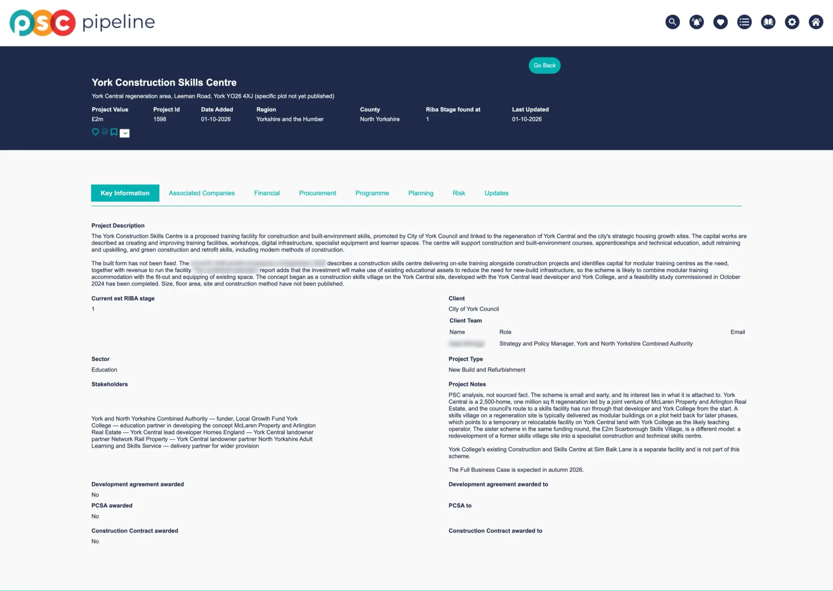Select the Key Information tab

(125, 193)
